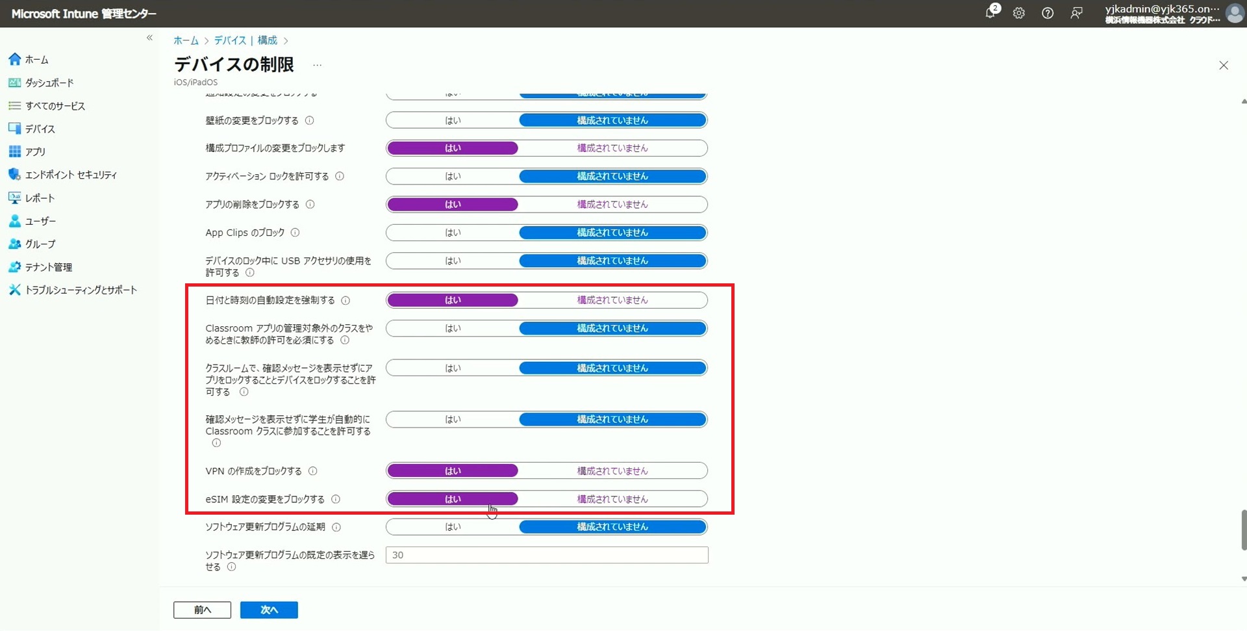Open テナント管理 in the sidebar
Image resolution: width=1247 pixels, height=631 pixels.
48,267
